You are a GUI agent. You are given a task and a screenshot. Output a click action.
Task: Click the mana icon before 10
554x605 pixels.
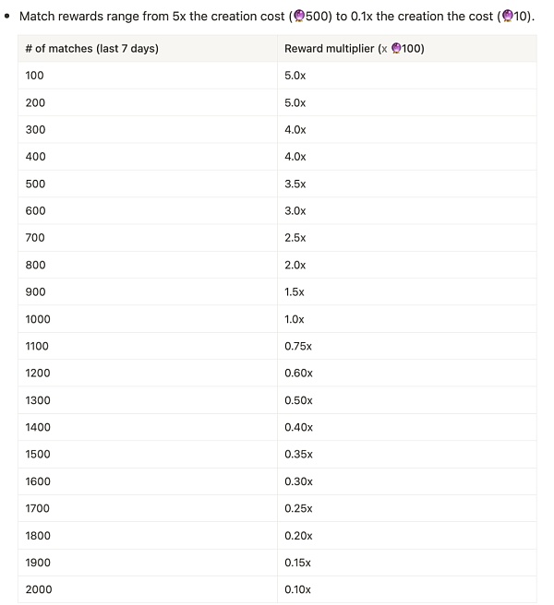508,17
